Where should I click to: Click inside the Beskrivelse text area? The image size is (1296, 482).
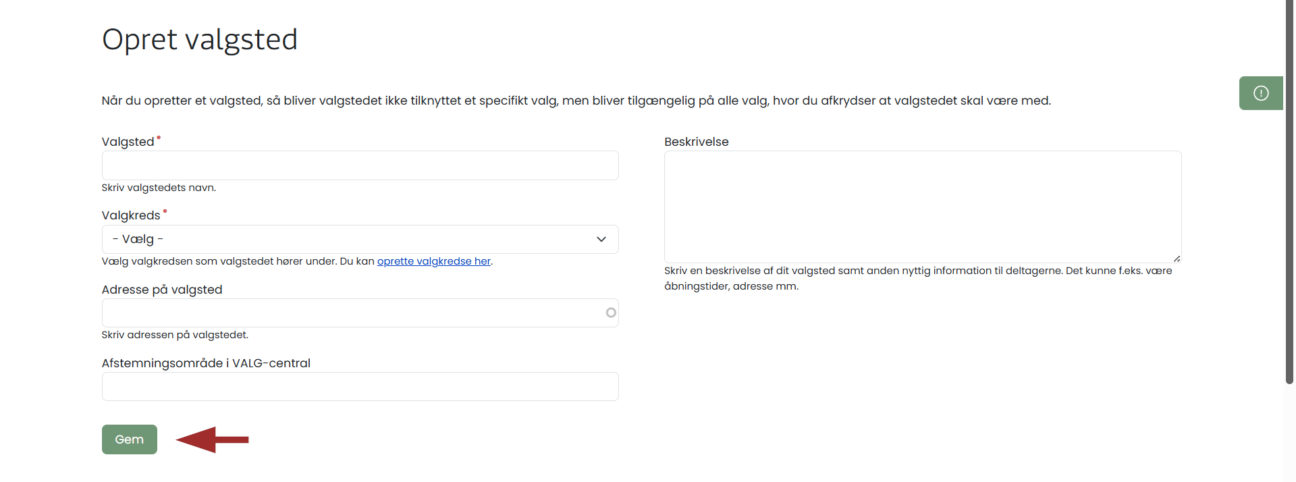point(922,207)
